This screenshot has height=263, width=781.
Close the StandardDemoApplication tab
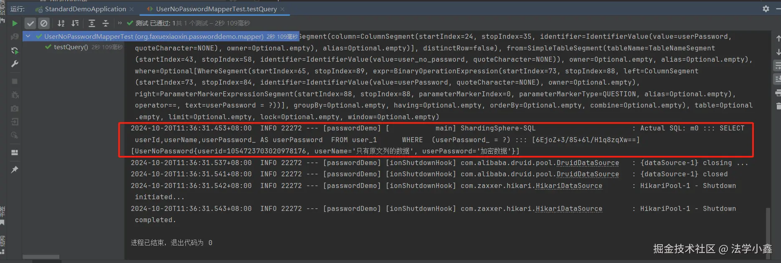[x=132, y=9]
